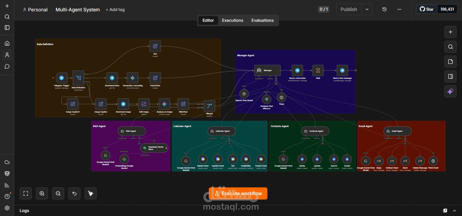This screenshot has width=462, height=216.
Task: Select the Availability calendar node
Action: click(x=246, y=159)
